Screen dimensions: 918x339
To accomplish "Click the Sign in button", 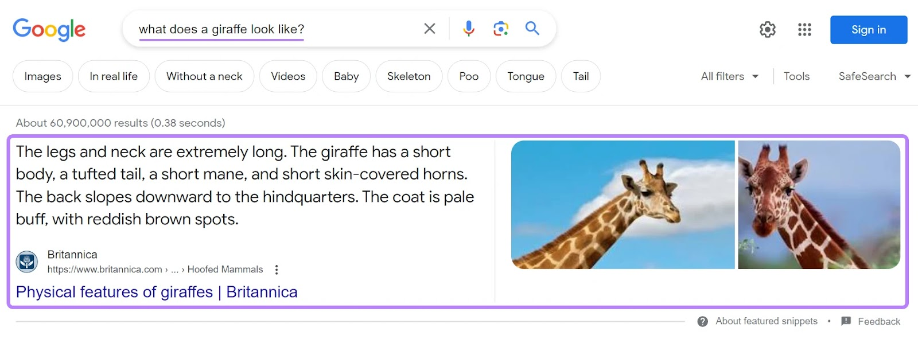I will (868, 29).
